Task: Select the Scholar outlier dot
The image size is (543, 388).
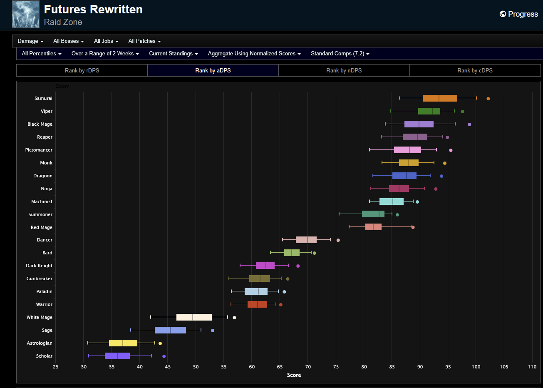Action: (164, 356)
